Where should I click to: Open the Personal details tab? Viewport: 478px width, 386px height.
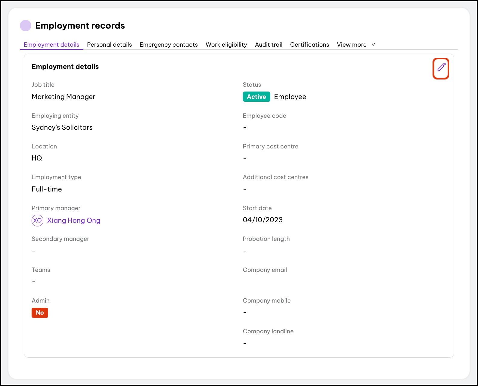click(109, 45)
